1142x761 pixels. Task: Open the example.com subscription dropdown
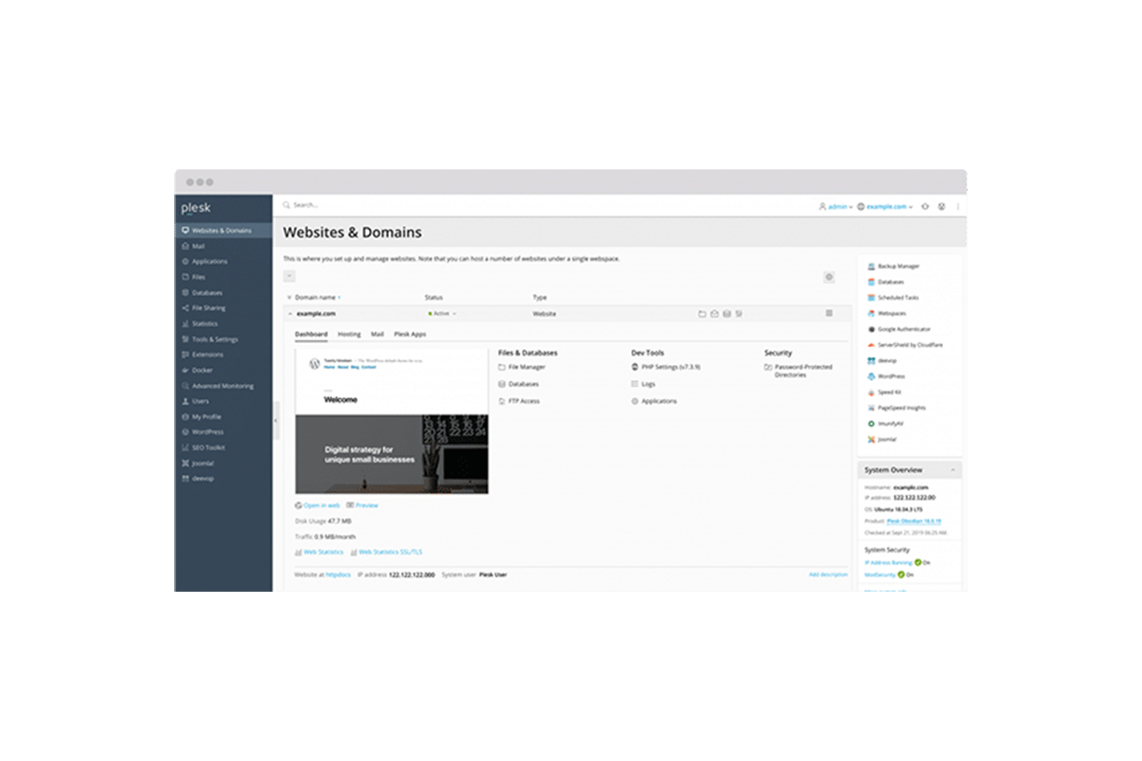[x=885, y=207]
